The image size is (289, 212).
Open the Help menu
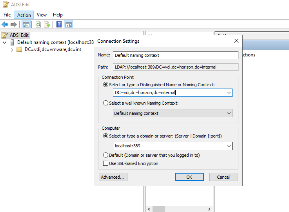tap(58, 15)
